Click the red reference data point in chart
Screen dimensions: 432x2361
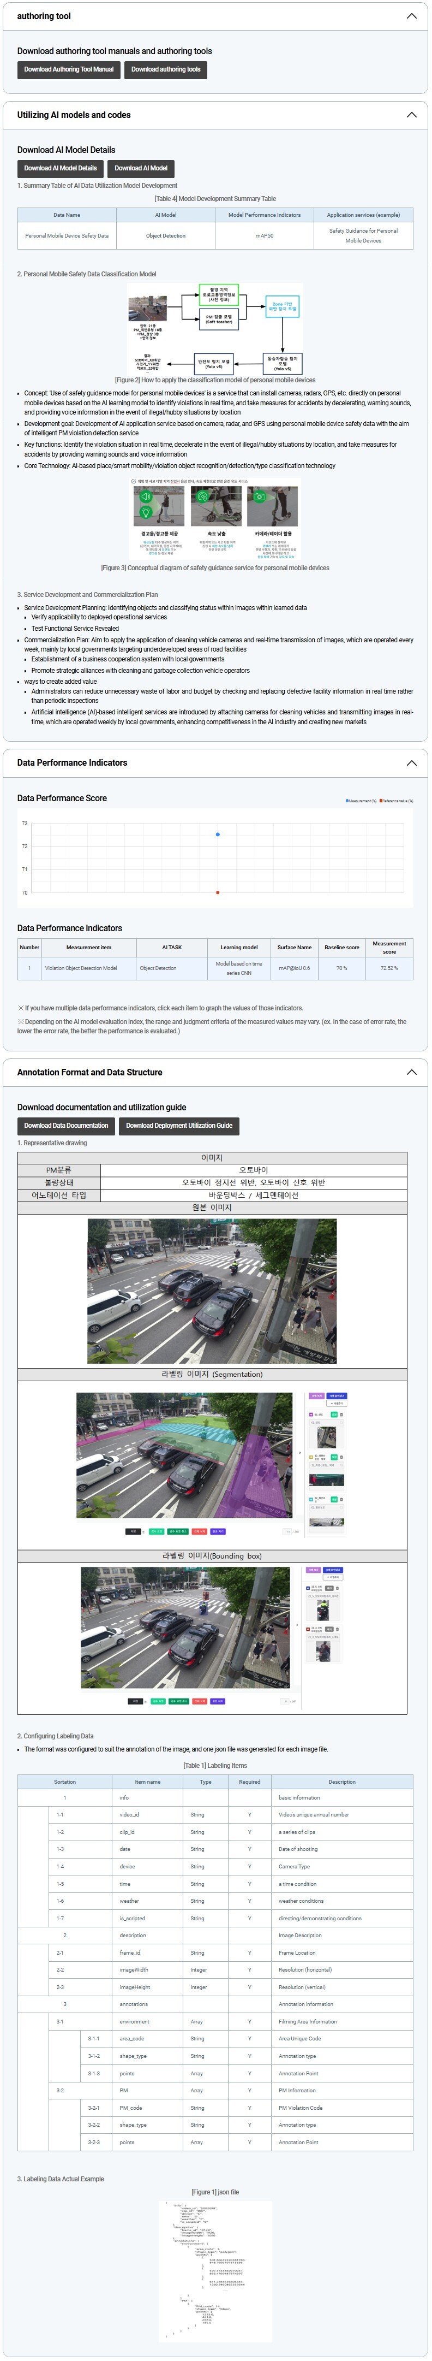point(218,893)
